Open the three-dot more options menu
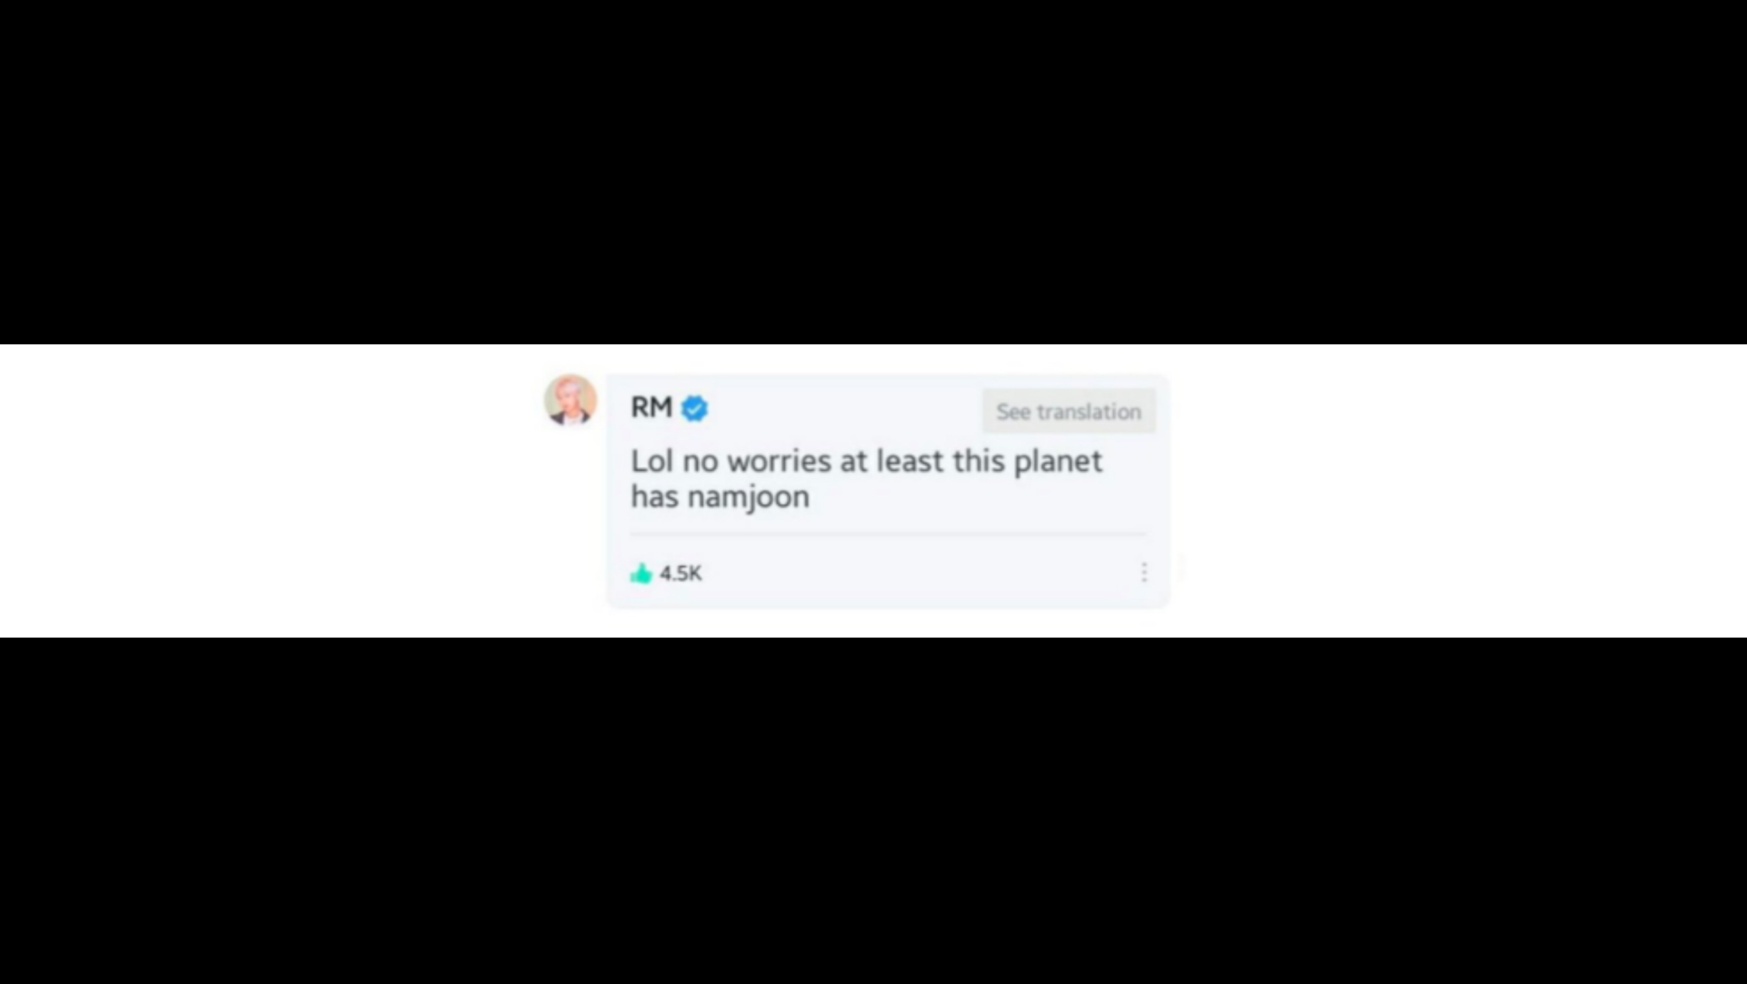Screen dimensions: 1747x984 tap(1144, 572)
